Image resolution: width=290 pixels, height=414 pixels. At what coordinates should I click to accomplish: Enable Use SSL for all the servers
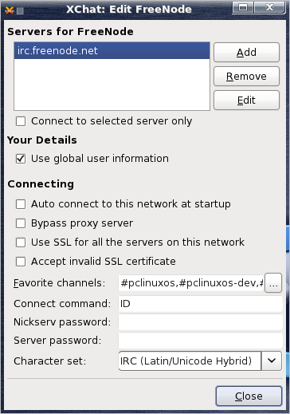point(21,242)
